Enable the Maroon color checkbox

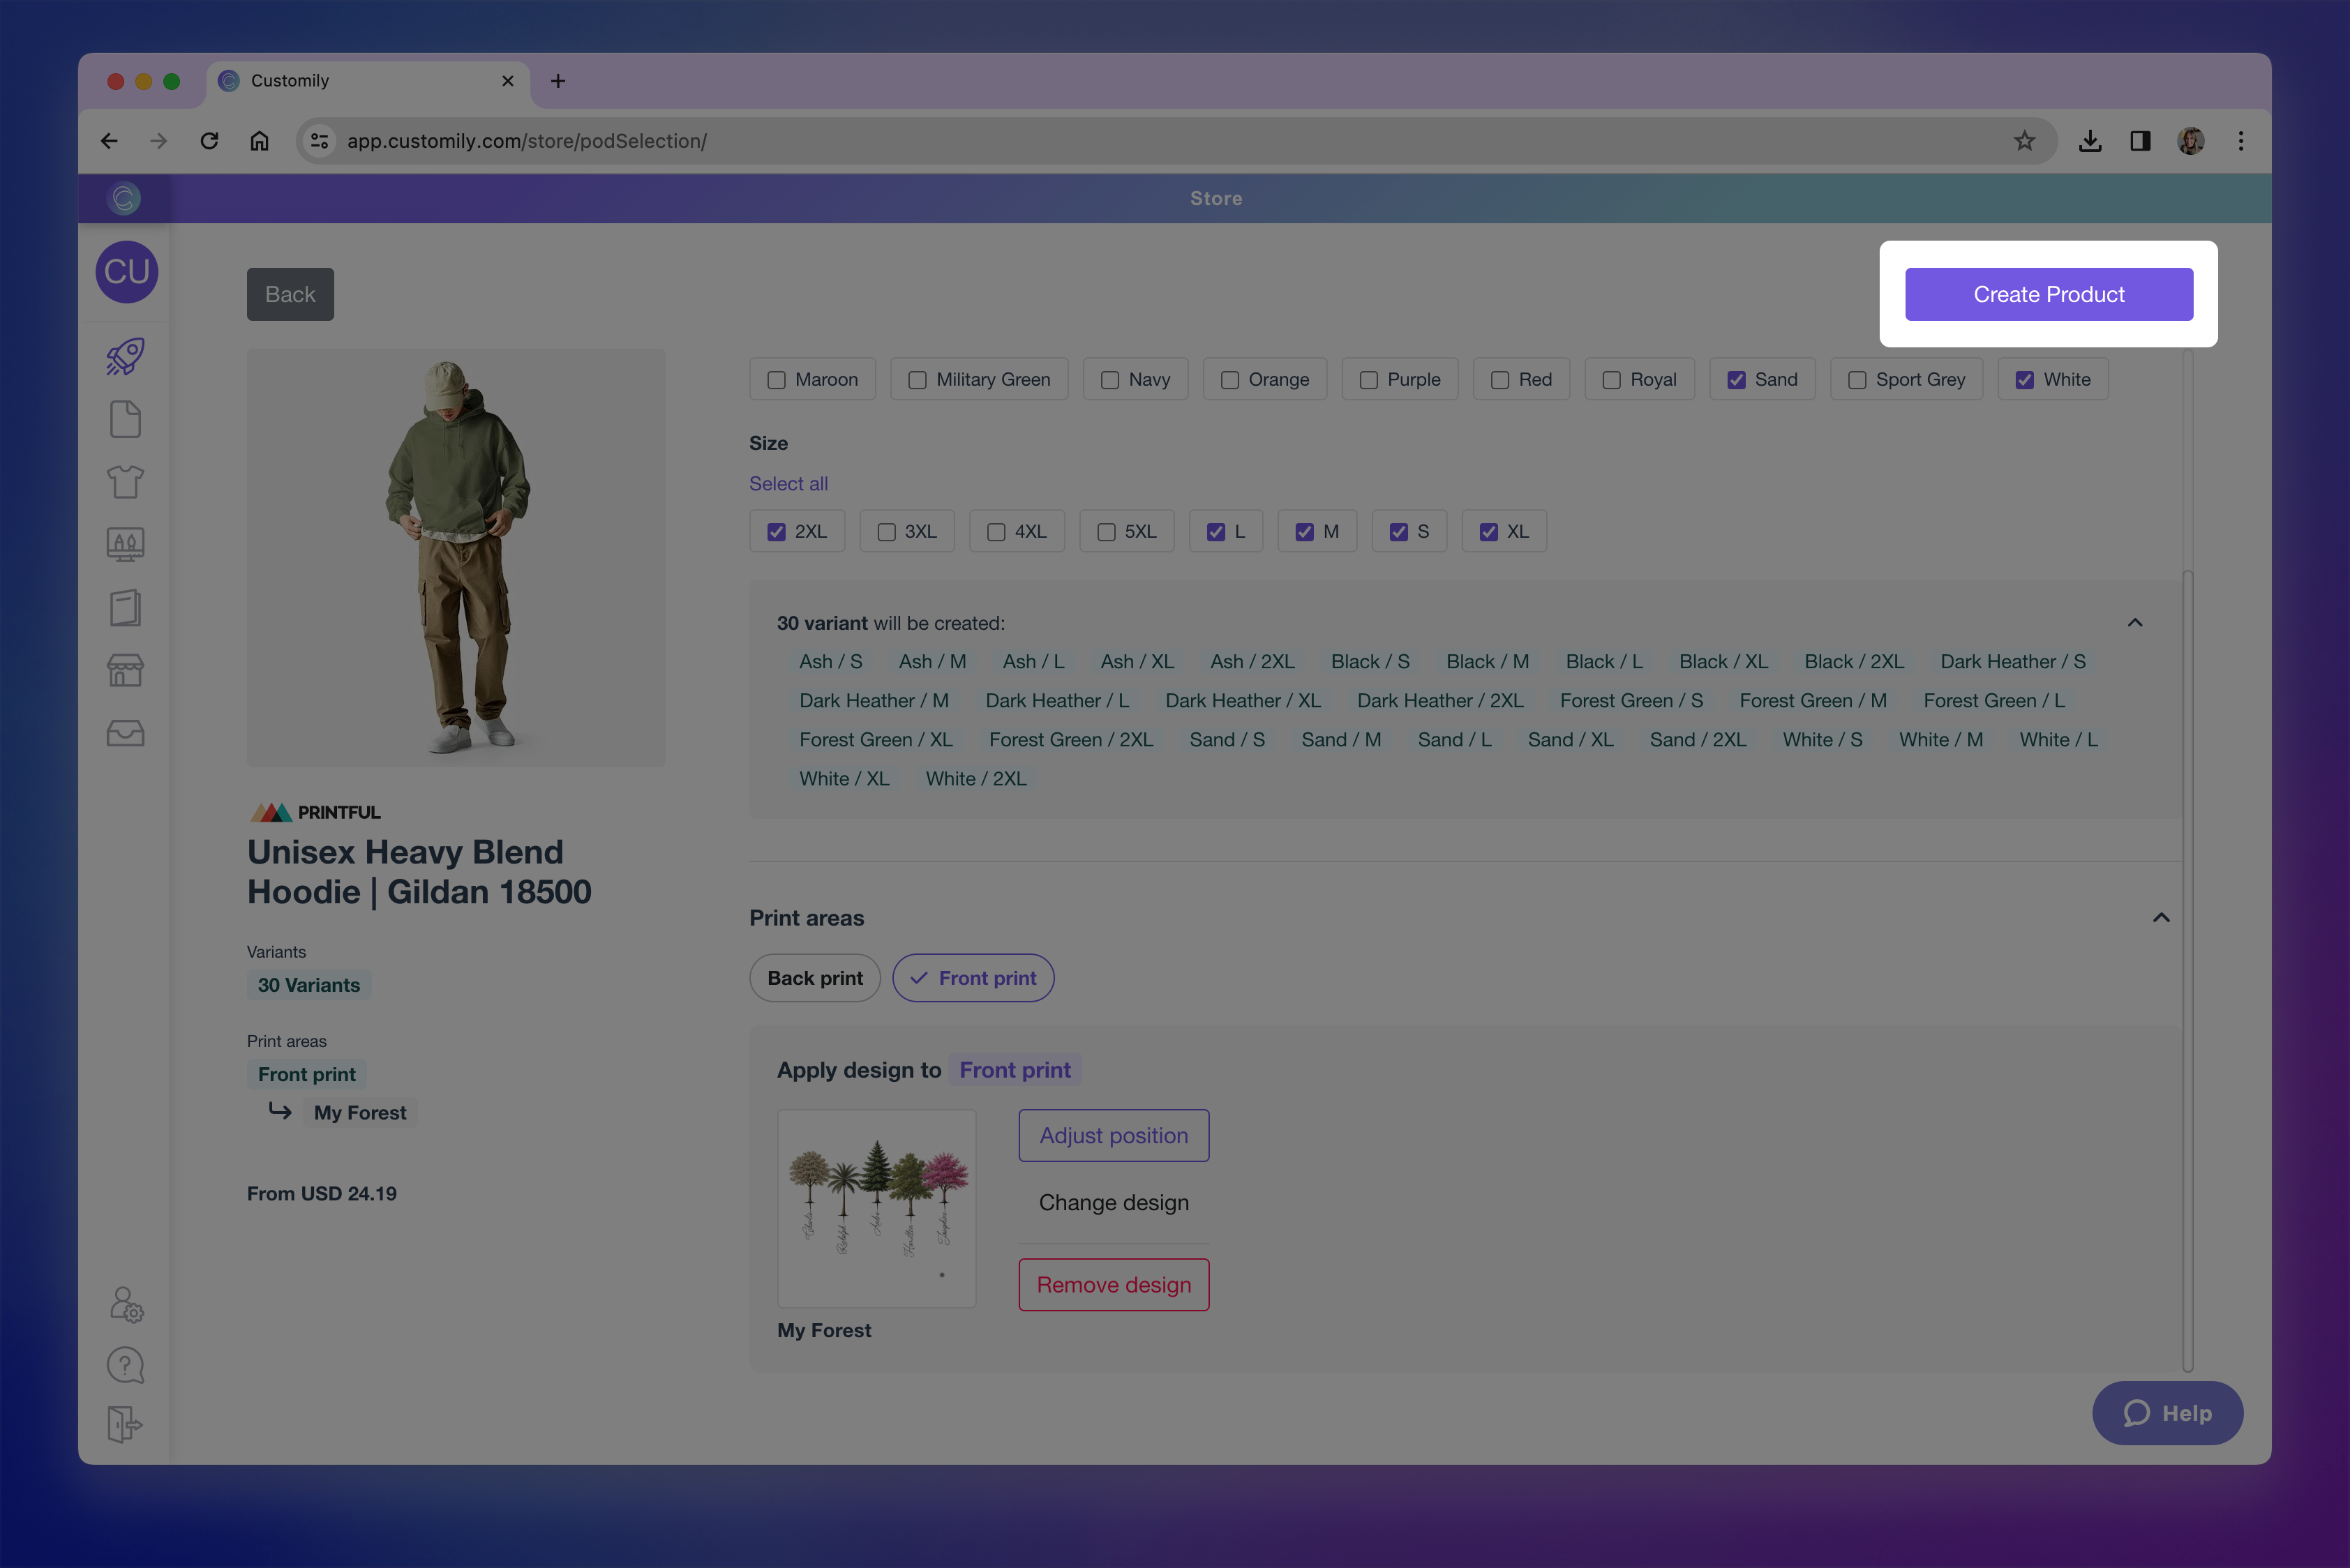[x=777, y=379]
